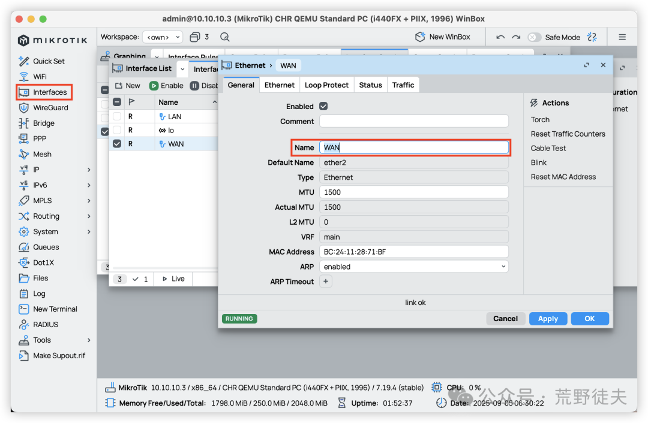Screen dimensions: 648x423
Task: Start the Cable Test action
Action: [548, 148]
